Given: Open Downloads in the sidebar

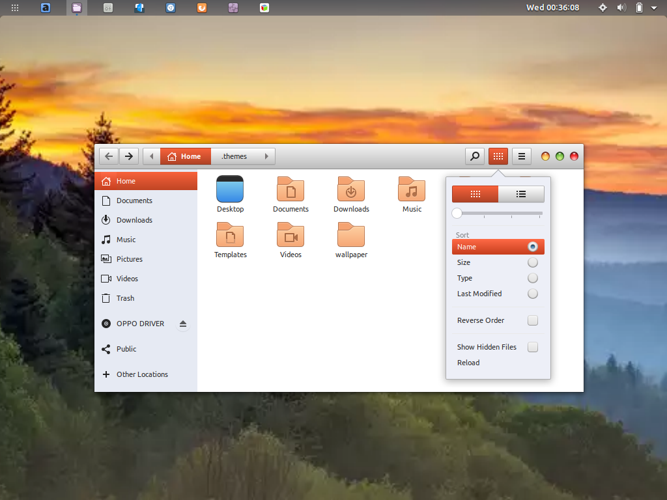Looking at the screenshot, I should point(146,220).
